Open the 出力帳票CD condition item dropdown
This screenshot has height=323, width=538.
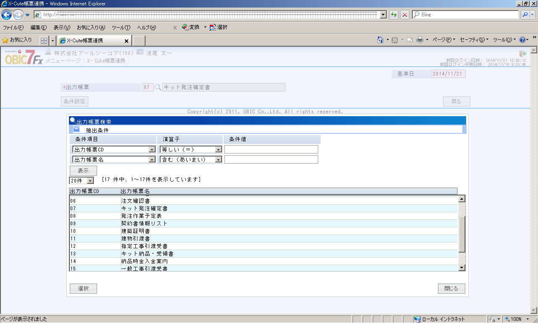click(152, 149)
